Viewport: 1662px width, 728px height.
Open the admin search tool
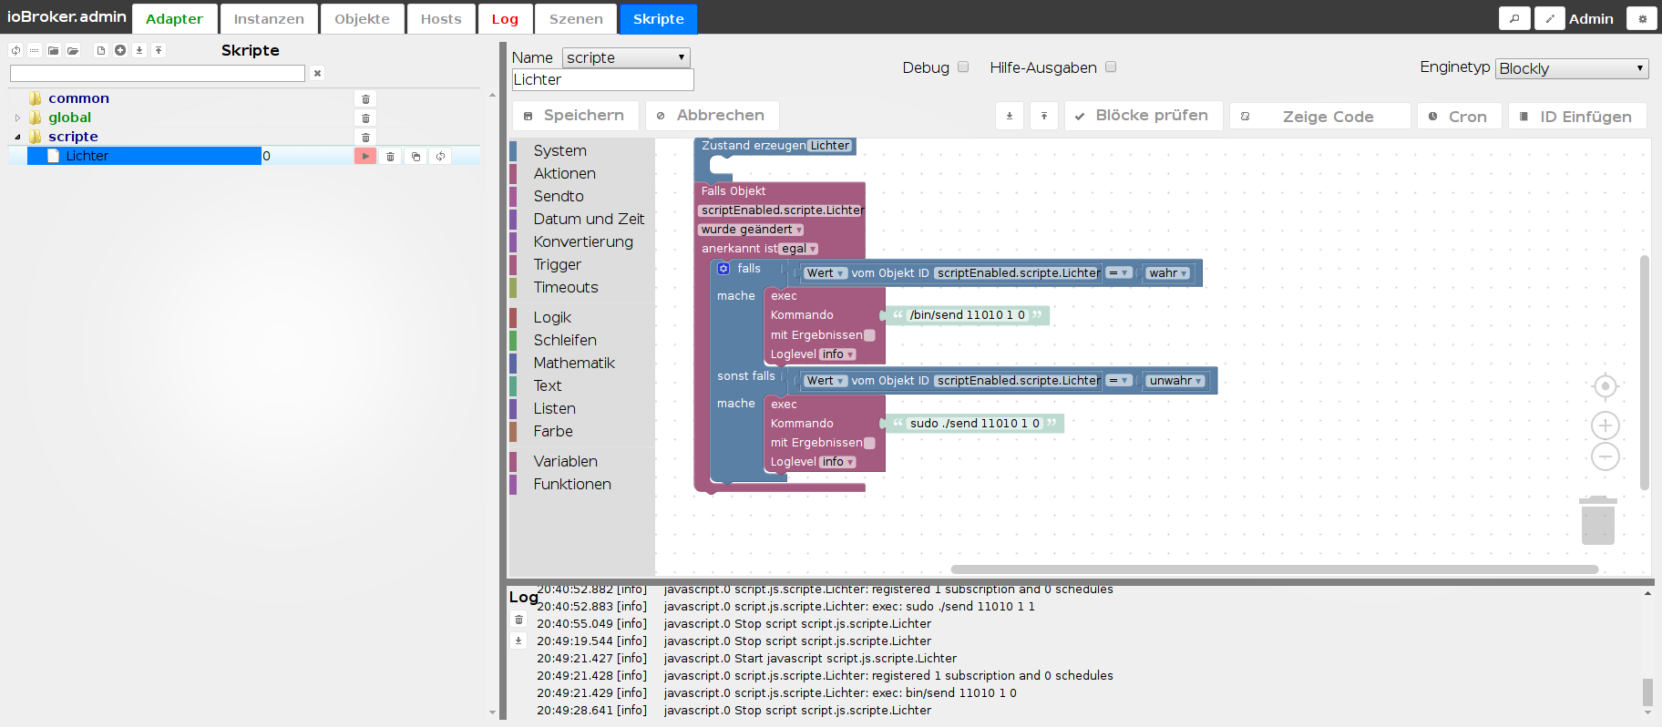[1514, 18]
